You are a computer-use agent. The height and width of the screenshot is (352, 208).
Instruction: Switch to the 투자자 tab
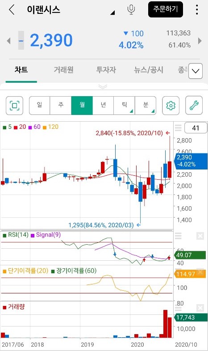[x=106, y=70]
